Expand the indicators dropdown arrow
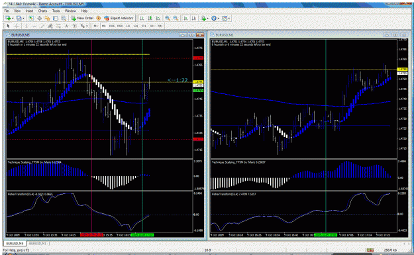Screen dimensions: 414x255 tap(207, 19)
